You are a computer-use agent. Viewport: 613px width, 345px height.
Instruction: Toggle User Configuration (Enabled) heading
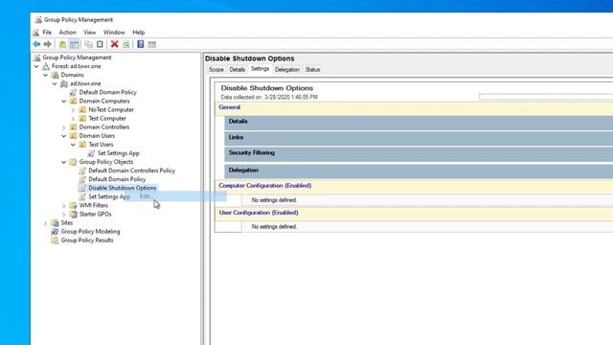click(414, 214)
